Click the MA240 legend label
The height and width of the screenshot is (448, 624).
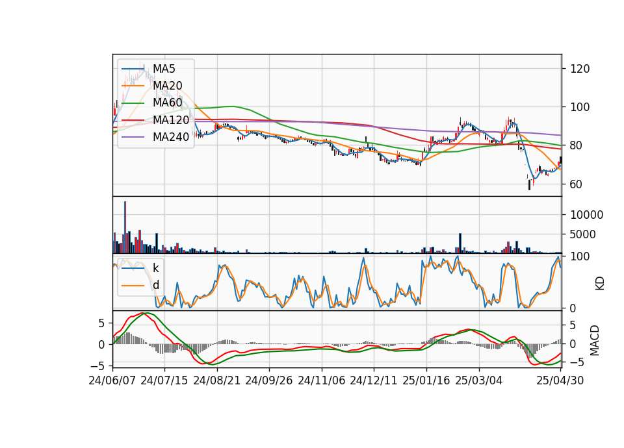click(x=171, y=137)
